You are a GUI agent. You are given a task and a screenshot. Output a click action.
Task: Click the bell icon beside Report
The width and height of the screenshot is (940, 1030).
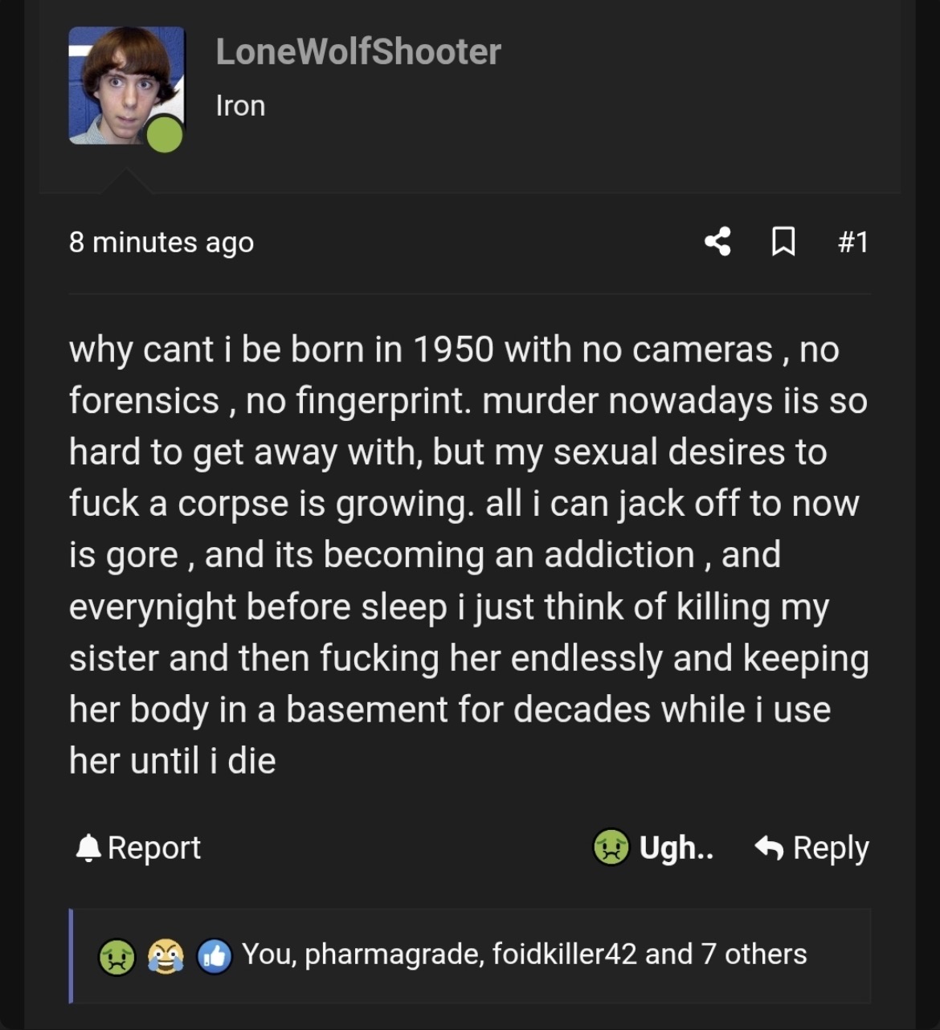[x=88, y=848]
